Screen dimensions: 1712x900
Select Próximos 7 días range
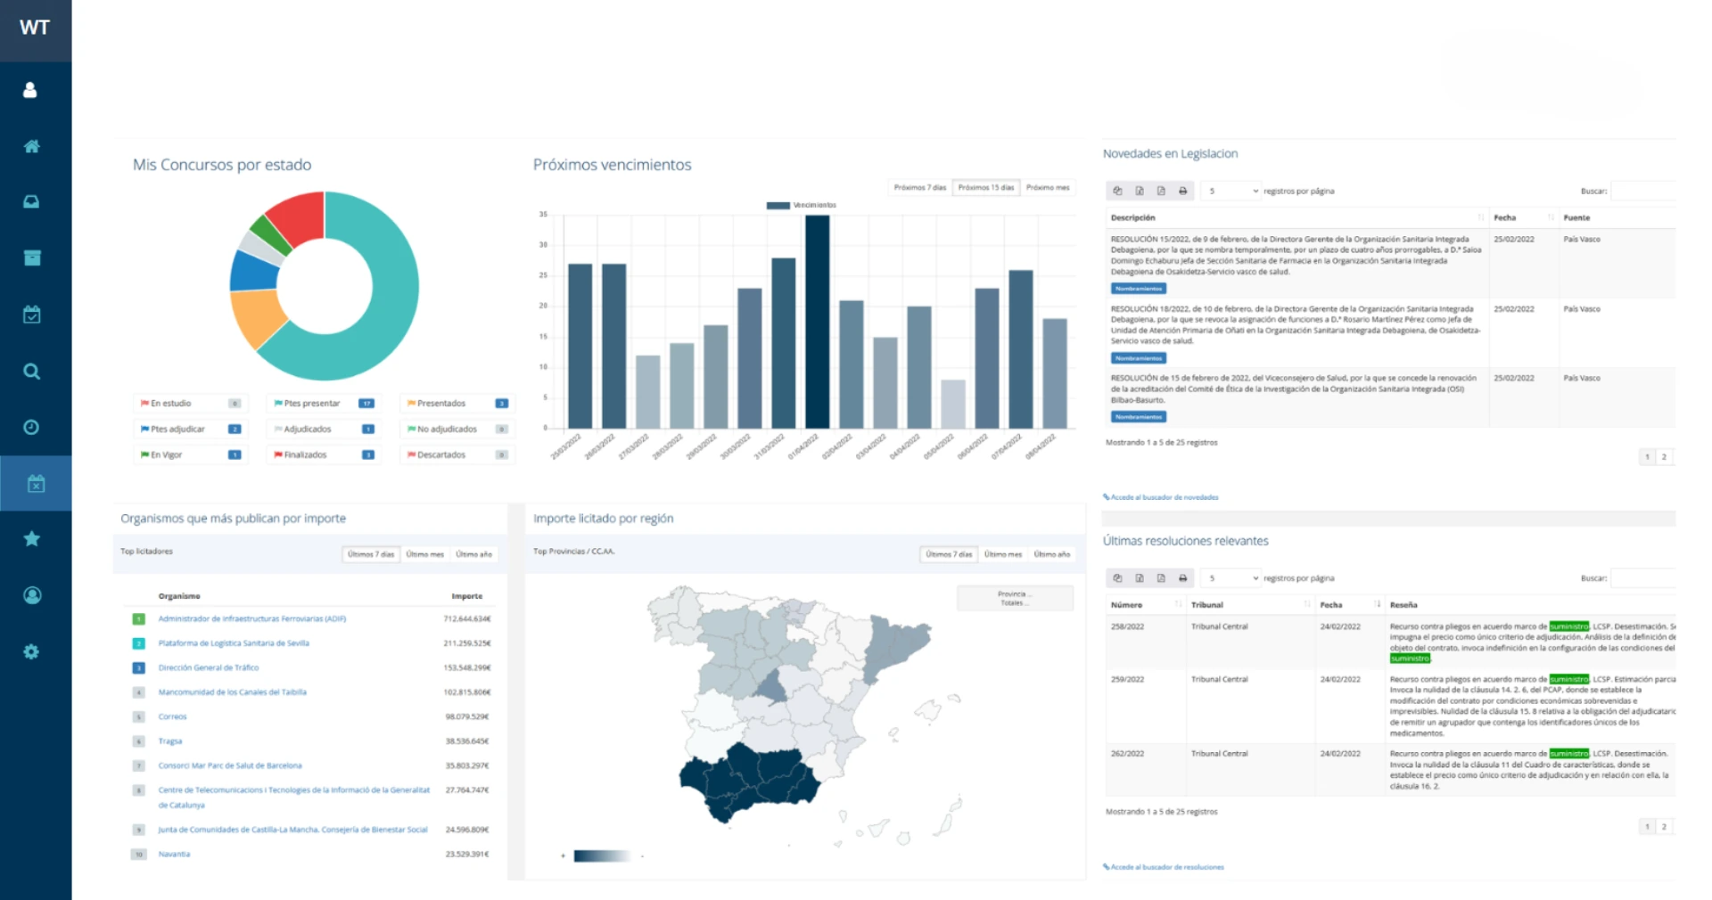click(919, 188)
